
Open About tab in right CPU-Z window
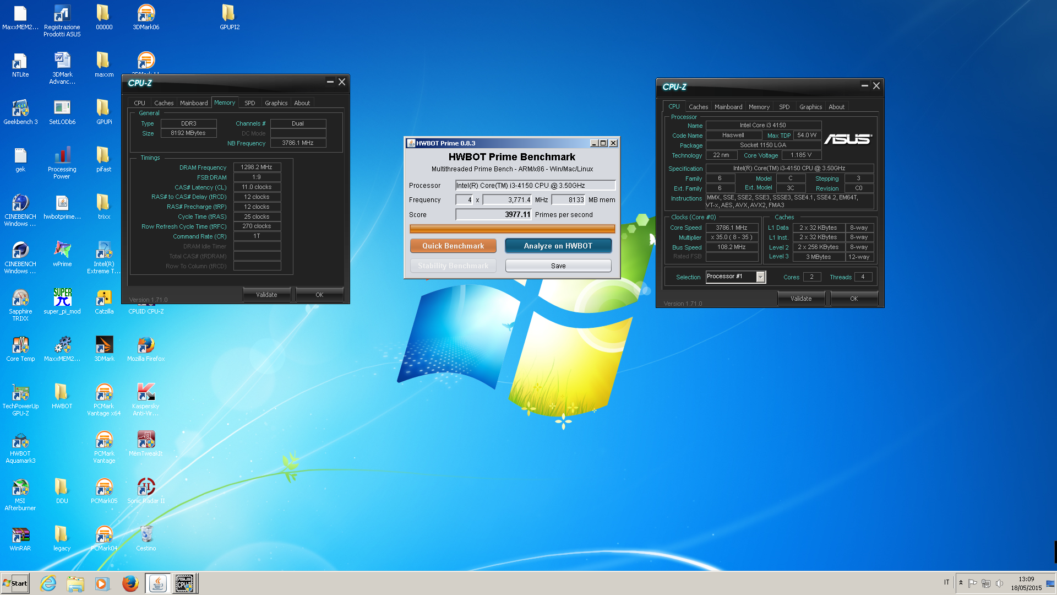[836, 107]
